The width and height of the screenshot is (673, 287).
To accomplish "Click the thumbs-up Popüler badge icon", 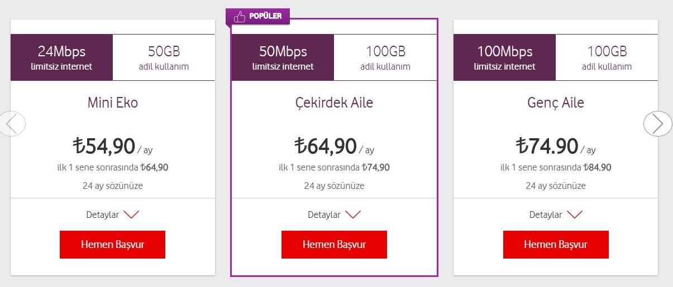I will tap(240, 17).
